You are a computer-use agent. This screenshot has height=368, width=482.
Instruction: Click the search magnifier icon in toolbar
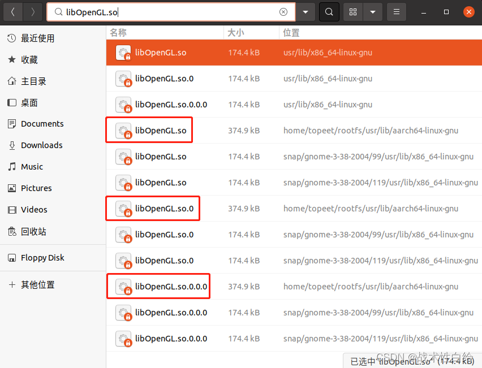[329, 11]
